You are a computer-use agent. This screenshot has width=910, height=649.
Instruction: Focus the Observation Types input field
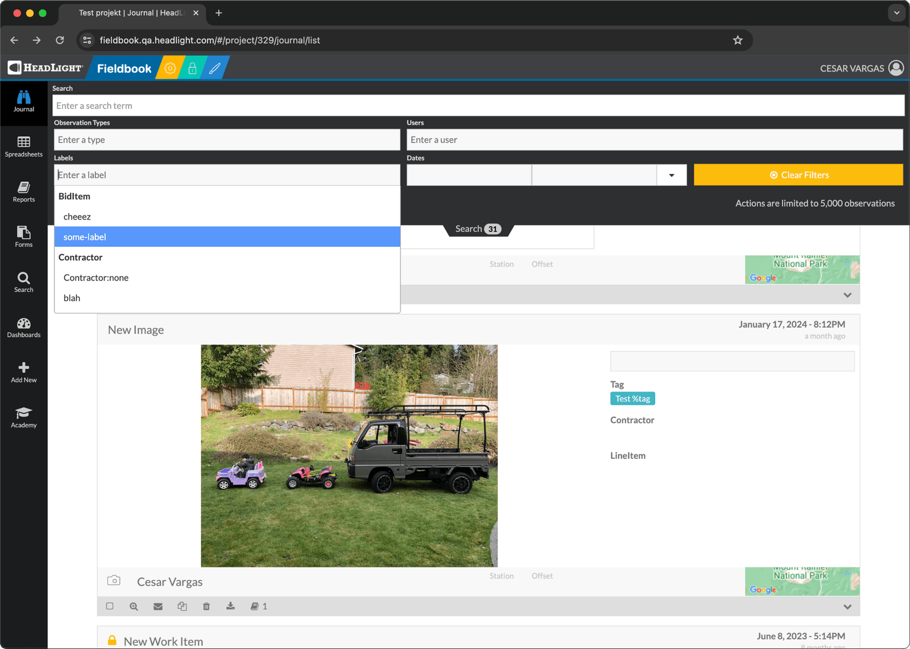point(227,140)
